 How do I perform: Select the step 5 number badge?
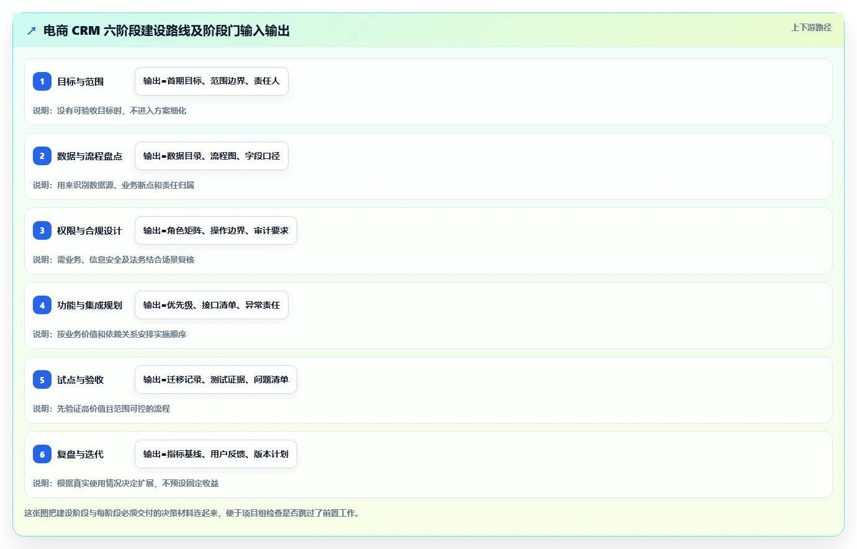(x=42, y=379)
